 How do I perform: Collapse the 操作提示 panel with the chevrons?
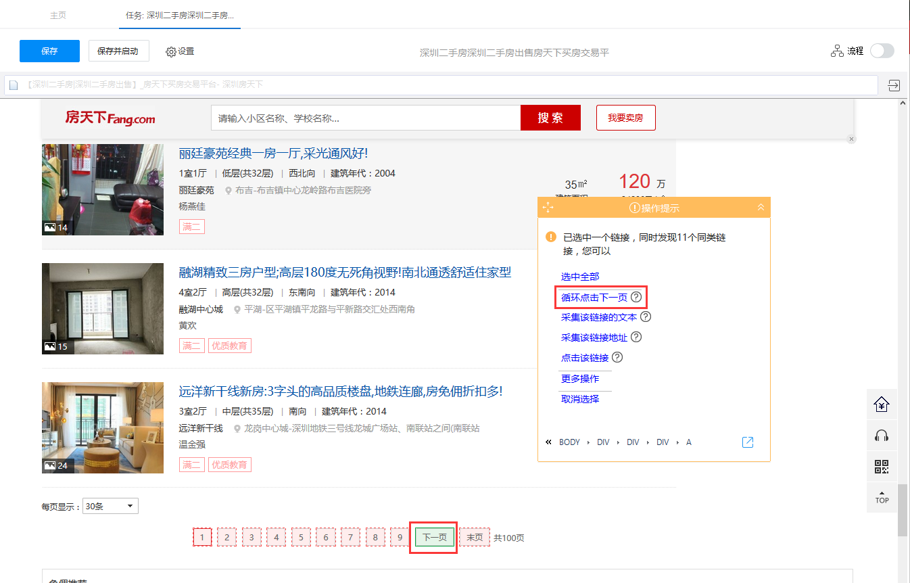(x=761, y=207)
